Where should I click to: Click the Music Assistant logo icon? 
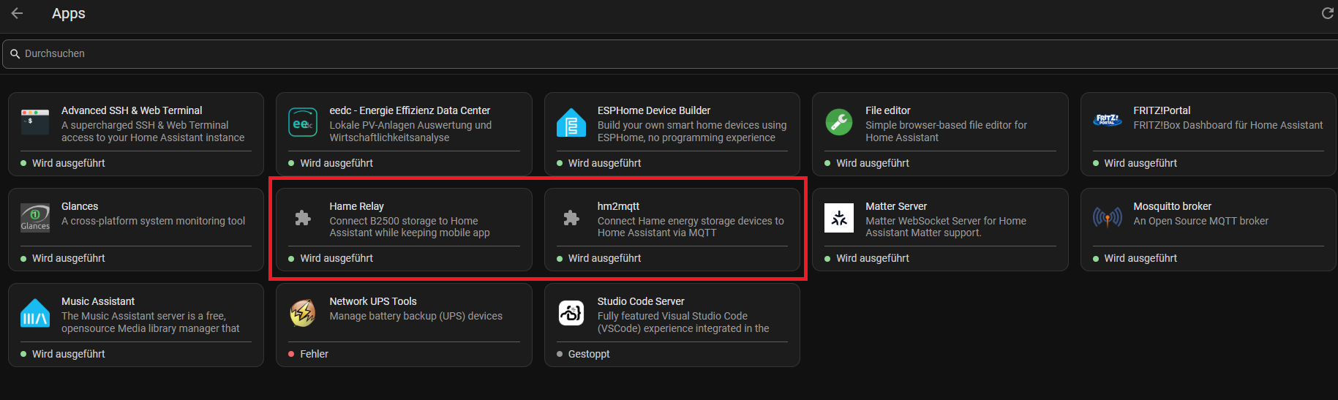tap(35, 313)
